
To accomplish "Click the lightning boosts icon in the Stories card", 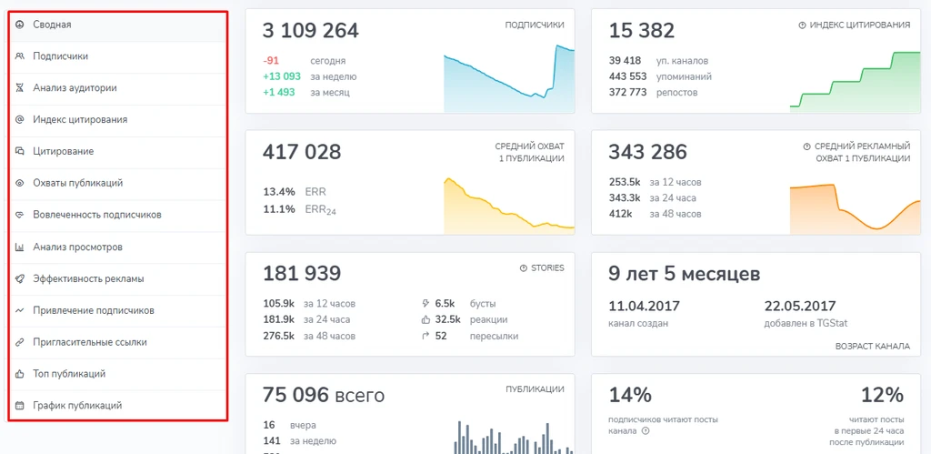I will click(425, 303).
